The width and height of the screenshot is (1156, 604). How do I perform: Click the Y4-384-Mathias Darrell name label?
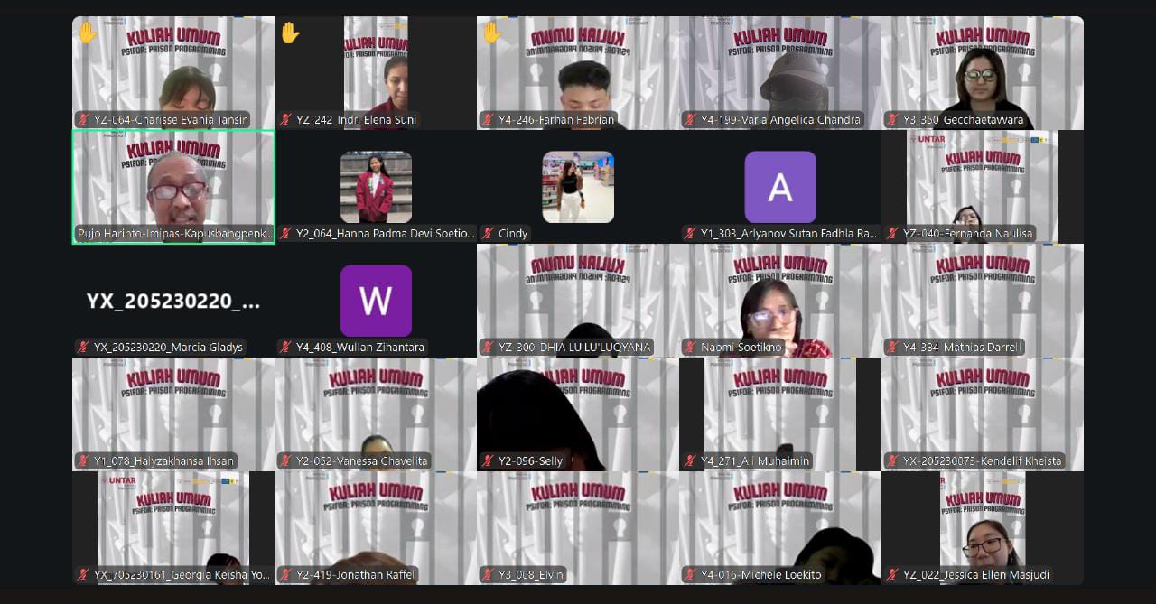[x=963, y=348]
